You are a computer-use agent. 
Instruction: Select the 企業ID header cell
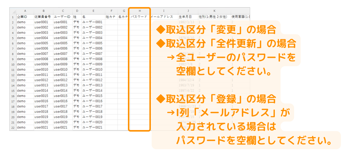(x=25, y=17)
